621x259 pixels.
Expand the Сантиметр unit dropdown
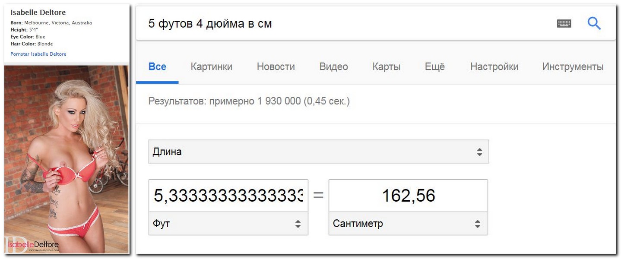(408, 224)
